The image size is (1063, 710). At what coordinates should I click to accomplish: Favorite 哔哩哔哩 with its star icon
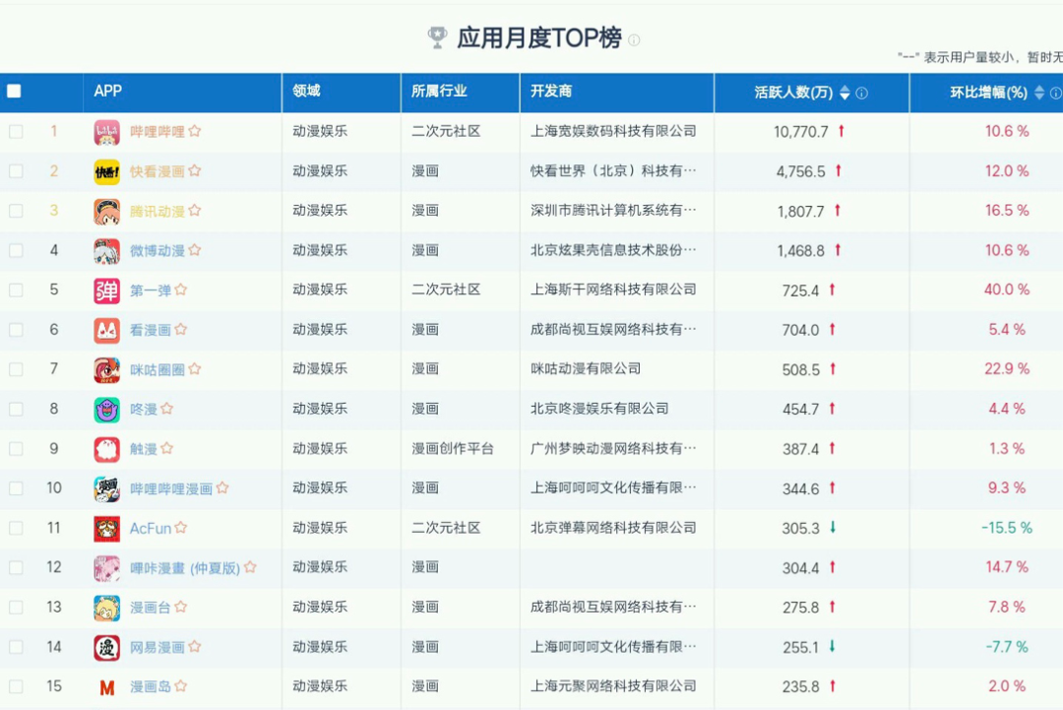click(x=195, y=131)
